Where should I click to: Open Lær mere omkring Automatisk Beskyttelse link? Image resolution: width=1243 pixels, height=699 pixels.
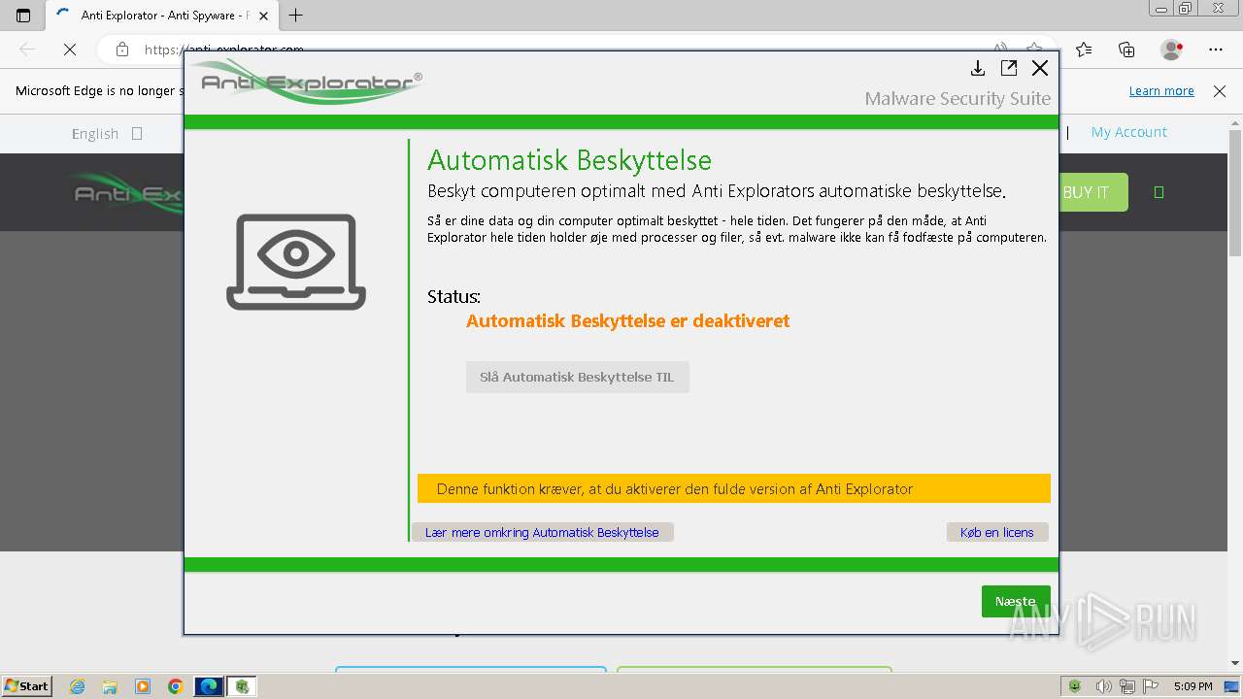(x=542, y=532)
